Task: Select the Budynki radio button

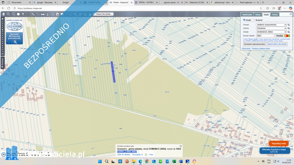Action: [x=255, y=20]
